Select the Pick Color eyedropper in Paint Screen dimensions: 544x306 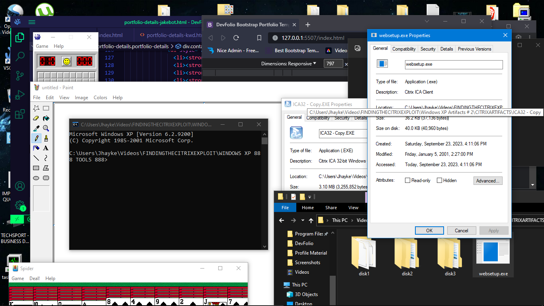36,128
